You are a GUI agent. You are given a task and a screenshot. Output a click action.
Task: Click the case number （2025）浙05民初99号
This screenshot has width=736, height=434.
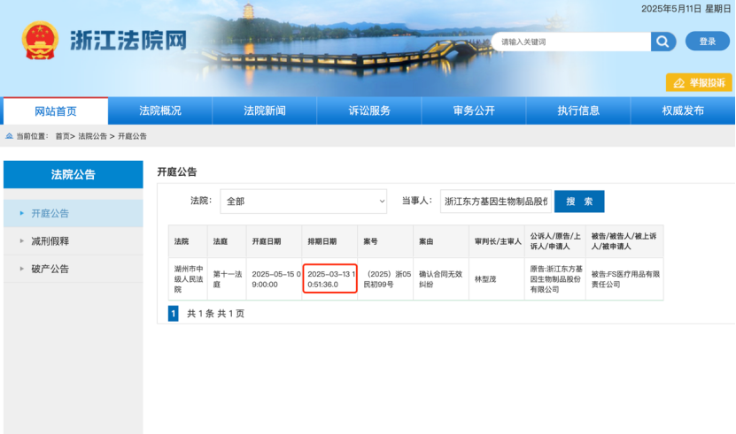[385, 278]
